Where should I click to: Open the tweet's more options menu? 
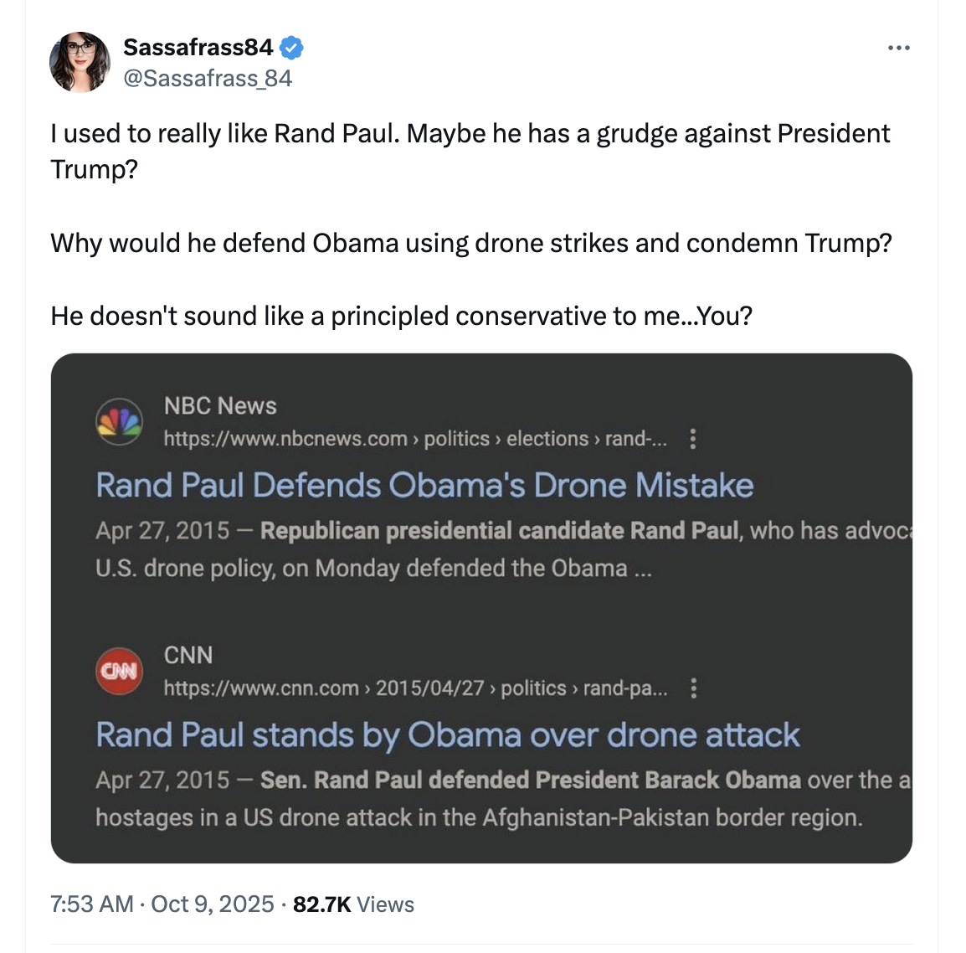[x=898, y=49]
